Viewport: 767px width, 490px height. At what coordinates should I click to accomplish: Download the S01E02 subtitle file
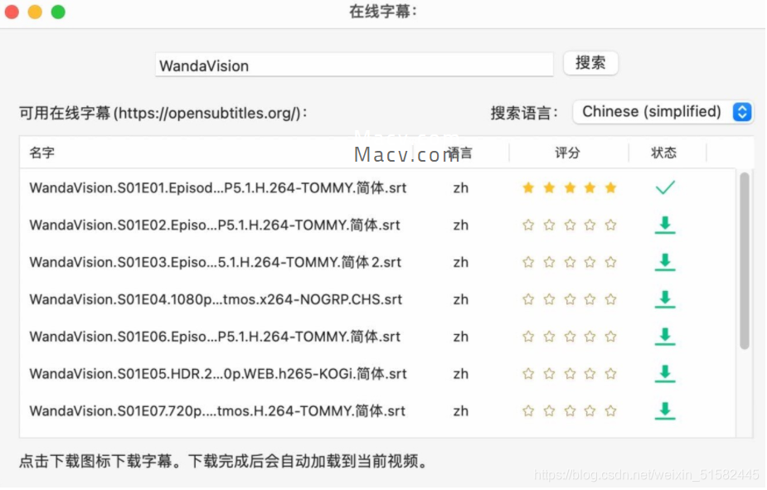coord(664,226)
